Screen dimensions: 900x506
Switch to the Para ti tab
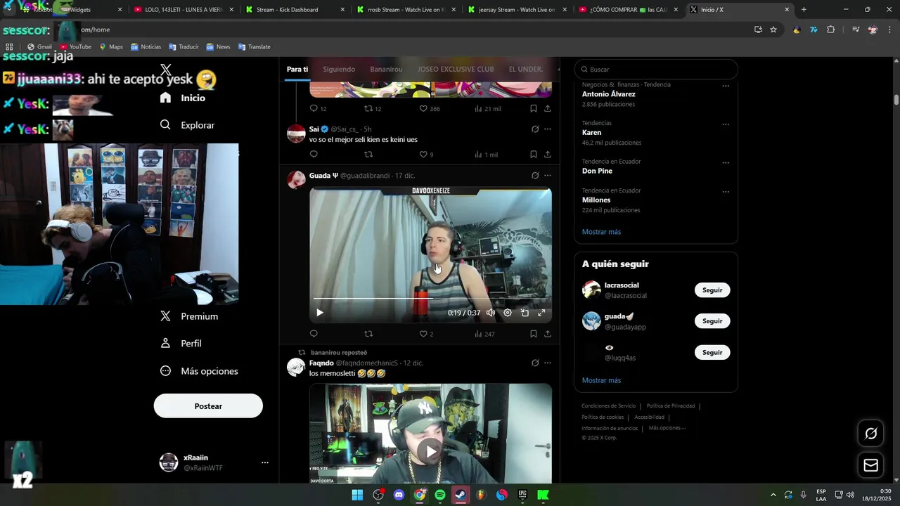(x=297, y=70)
